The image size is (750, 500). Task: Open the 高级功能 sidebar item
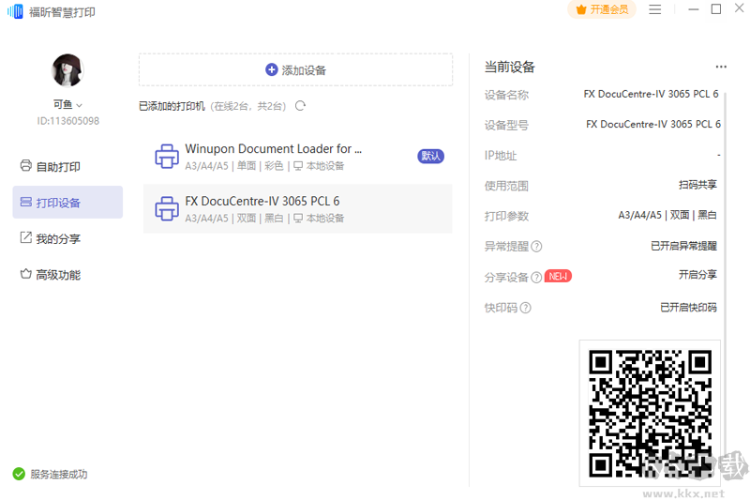[x=67, y=275]
